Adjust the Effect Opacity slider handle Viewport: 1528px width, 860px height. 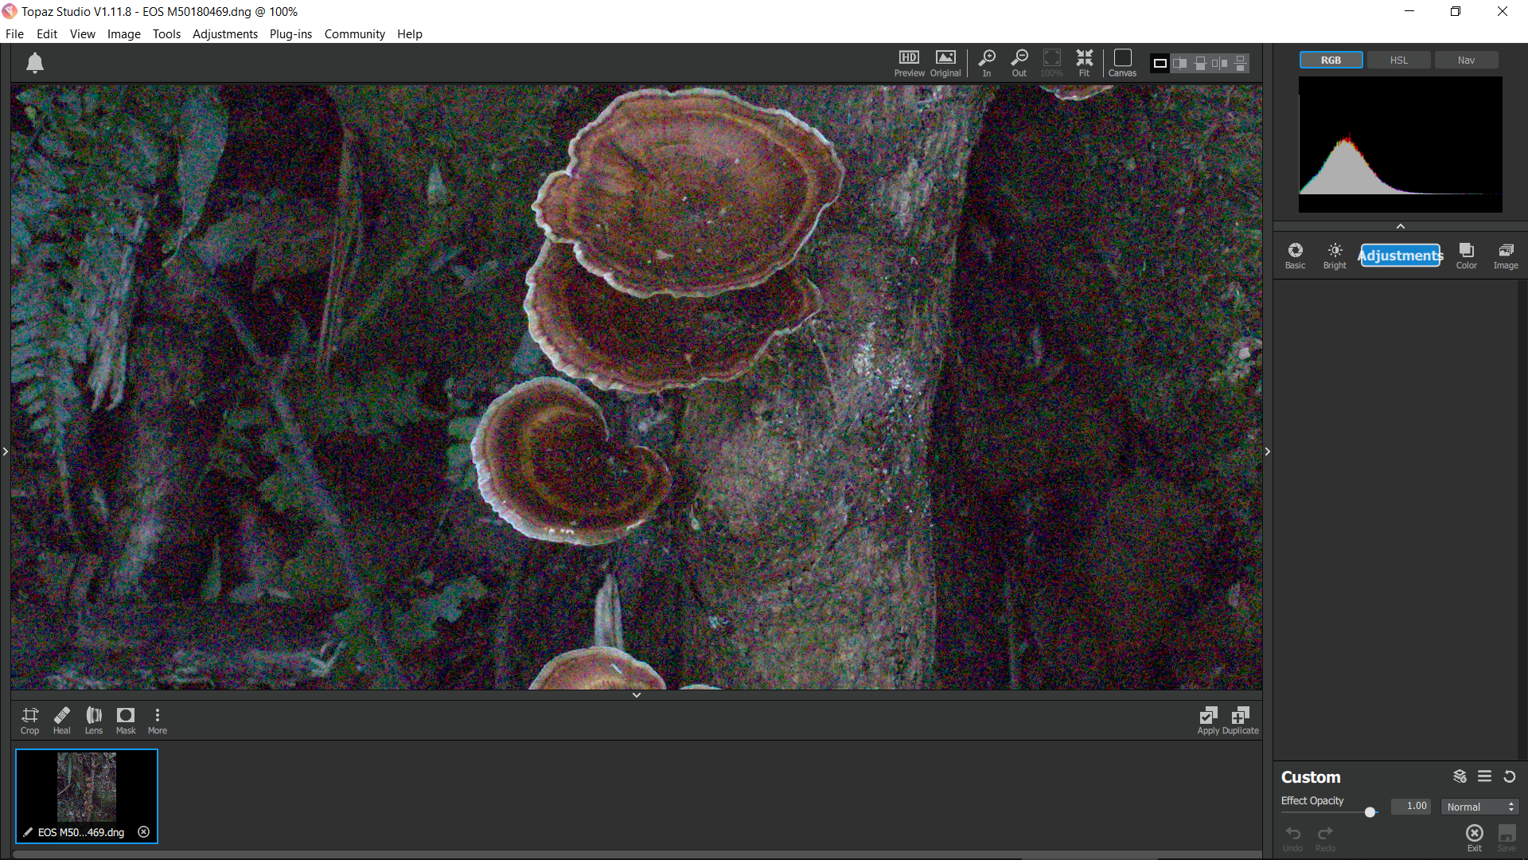tap(1370, 812)
